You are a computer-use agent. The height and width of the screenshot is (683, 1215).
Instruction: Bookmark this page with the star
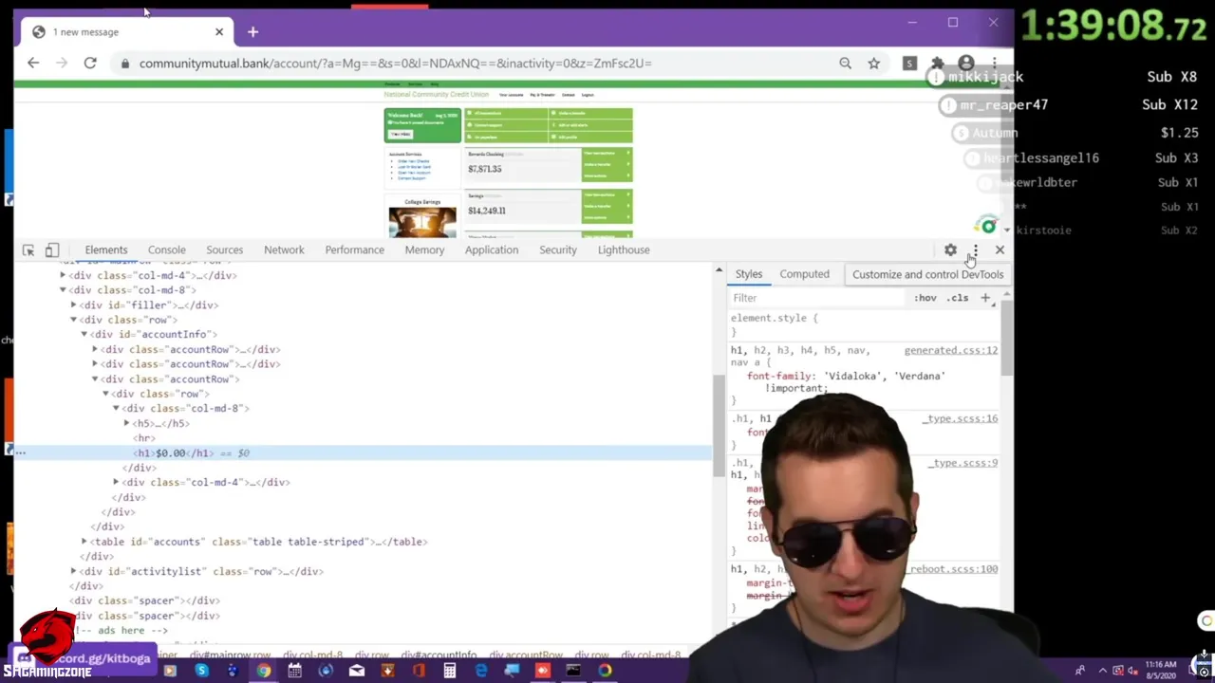(x=873, y=64)
